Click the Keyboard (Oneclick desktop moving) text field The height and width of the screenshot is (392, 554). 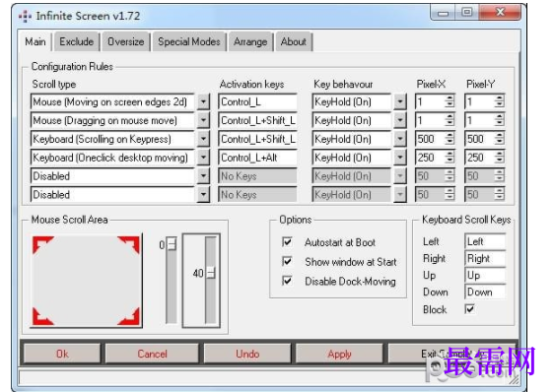pos(112,158)
